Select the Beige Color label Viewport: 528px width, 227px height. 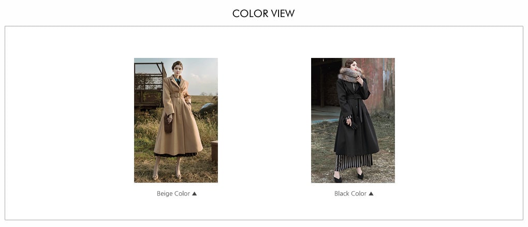click(x=173, y=194)
